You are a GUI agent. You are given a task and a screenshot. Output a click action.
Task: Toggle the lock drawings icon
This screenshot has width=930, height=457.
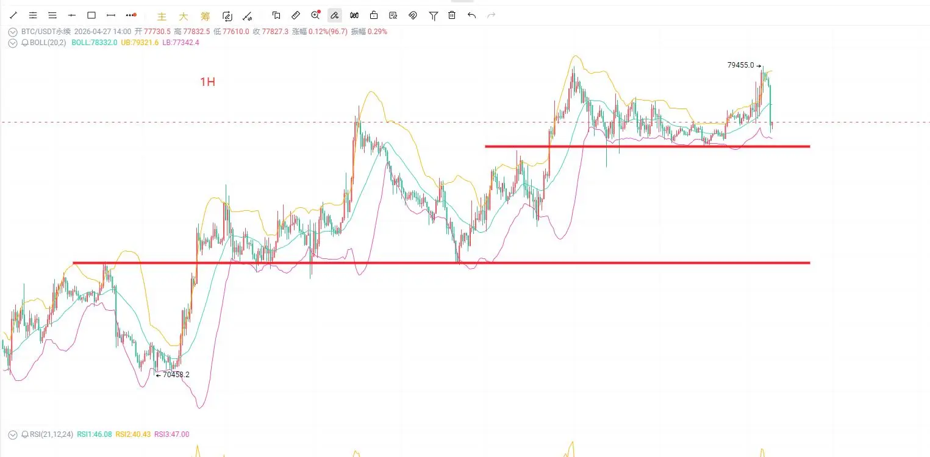pyautogui.click(x=374, y=15)
